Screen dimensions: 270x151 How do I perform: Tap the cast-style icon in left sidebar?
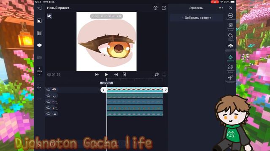point(39,21)
